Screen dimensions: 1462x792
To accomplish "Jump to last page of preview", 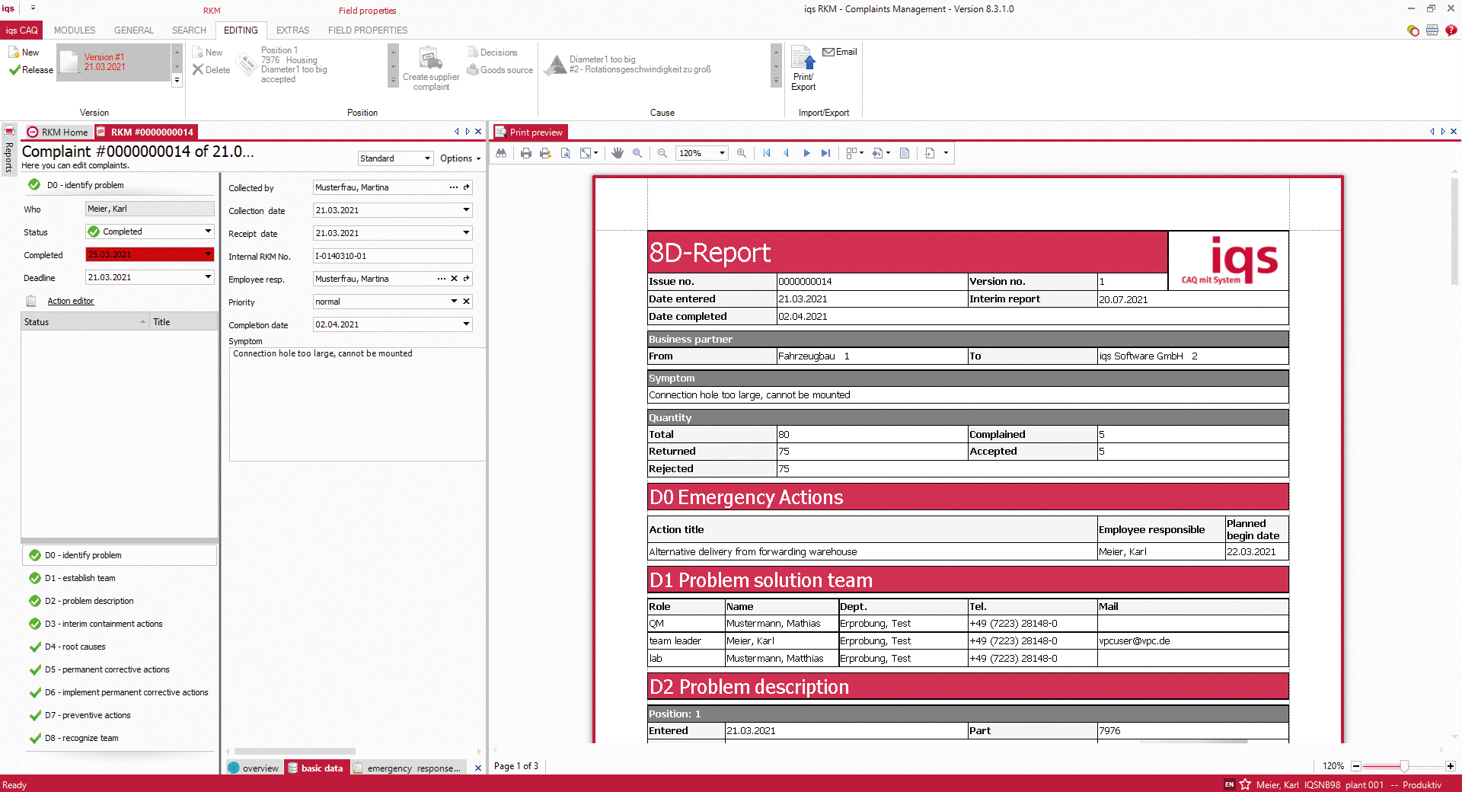I will click(x=826, y=153).
